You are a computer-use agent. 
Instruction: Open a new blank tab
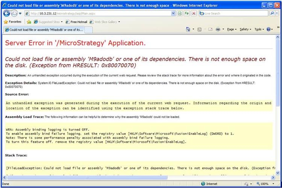tap(88, 30)
